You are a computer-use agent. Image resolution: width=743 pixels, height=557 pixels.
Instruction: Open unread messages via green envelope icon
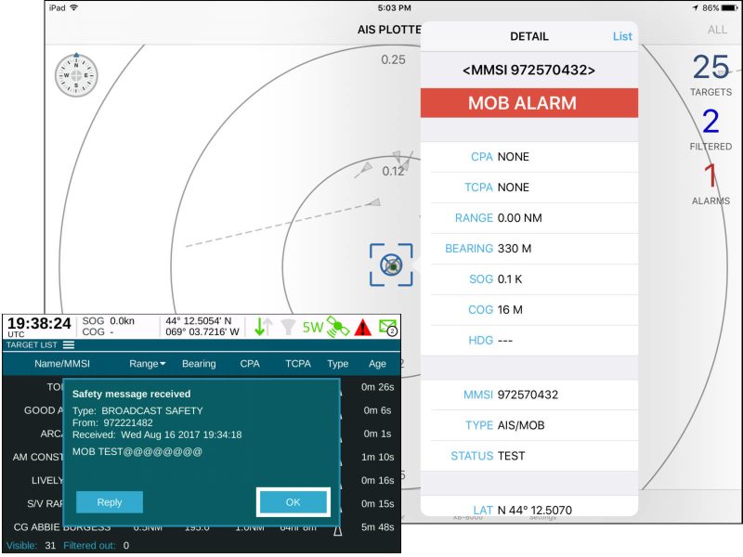385,327
